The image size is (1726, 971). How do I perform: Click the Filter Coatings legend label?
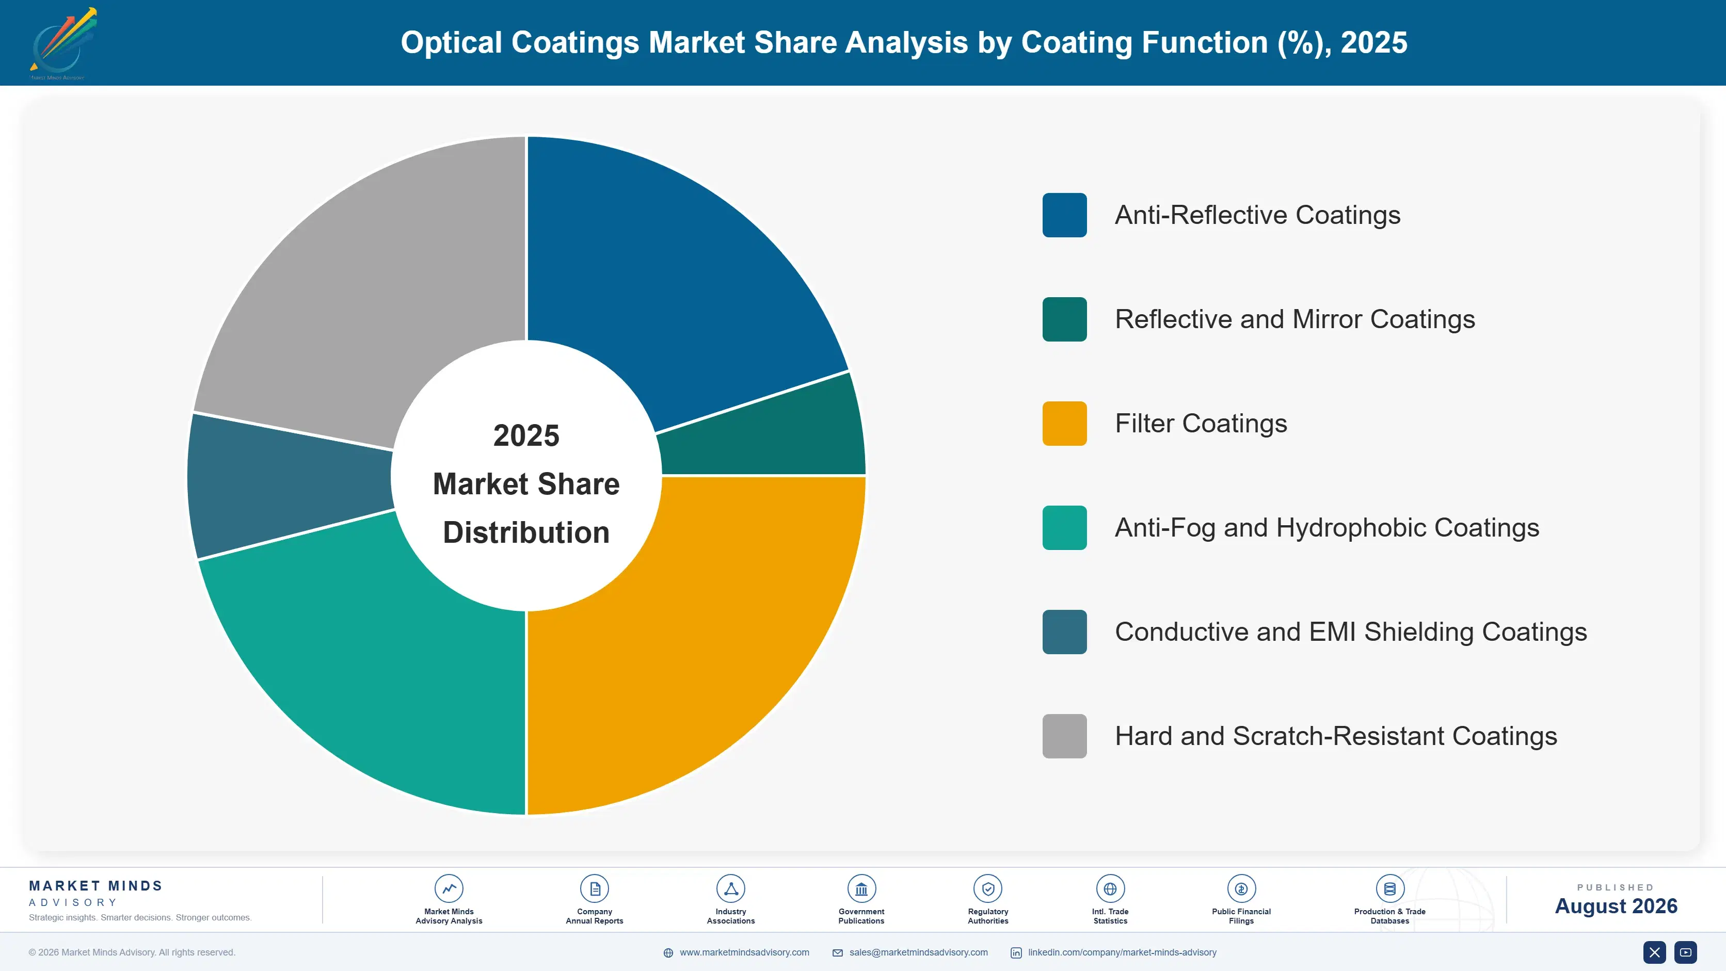coord(1201,423)
